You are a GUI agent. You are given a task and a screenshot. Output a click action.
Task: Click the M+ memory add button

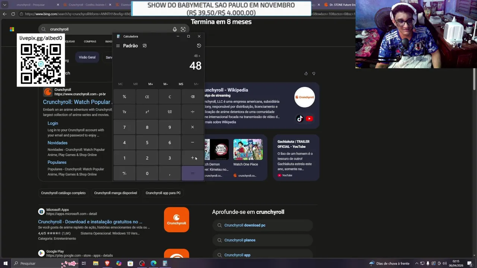tap(151, 84)
